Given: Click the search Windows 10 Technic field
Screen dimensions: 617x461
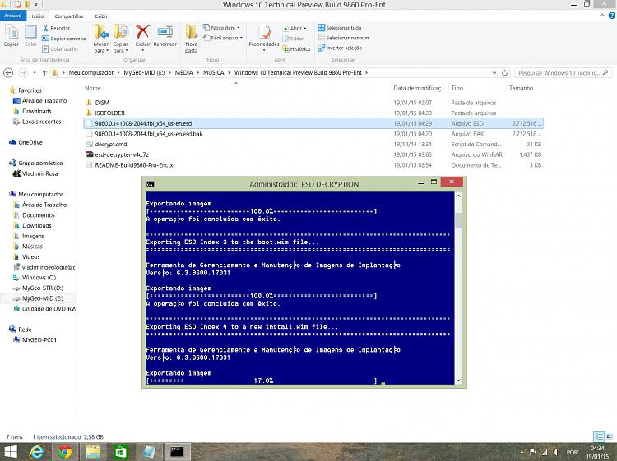Looking at the screenshot, I should click(x=563, y=72).
